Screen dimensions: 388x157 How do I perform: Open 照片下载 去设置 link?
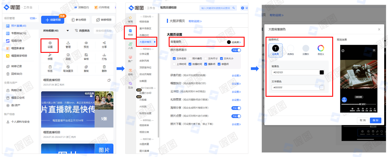[236, 124]
